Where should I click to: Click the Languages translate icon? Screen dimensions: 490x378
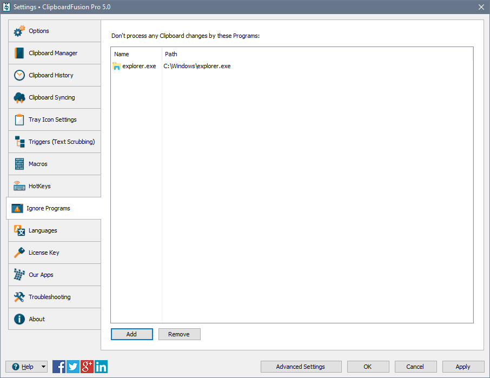[19, 230]
